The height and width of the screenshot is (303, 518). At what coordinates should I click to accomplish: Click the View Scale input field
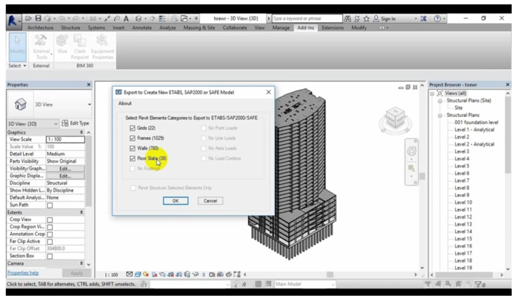65,139
